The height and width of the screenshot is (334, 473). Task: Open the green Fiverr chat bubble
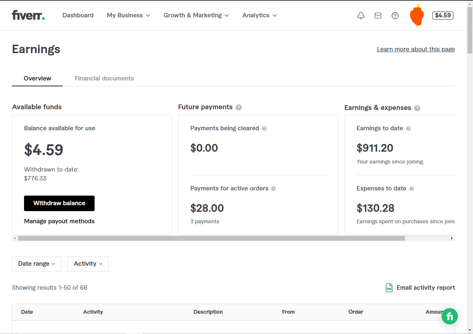pos(450,316)
